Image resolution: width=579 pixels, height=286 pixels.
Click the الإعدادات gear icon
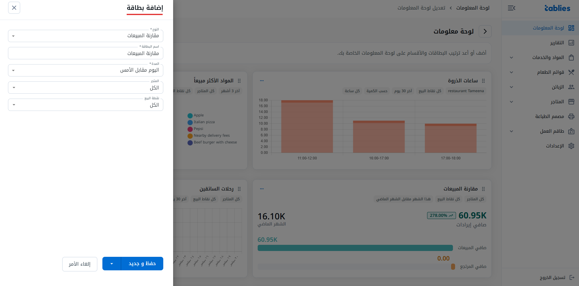(x=571, y=146)
